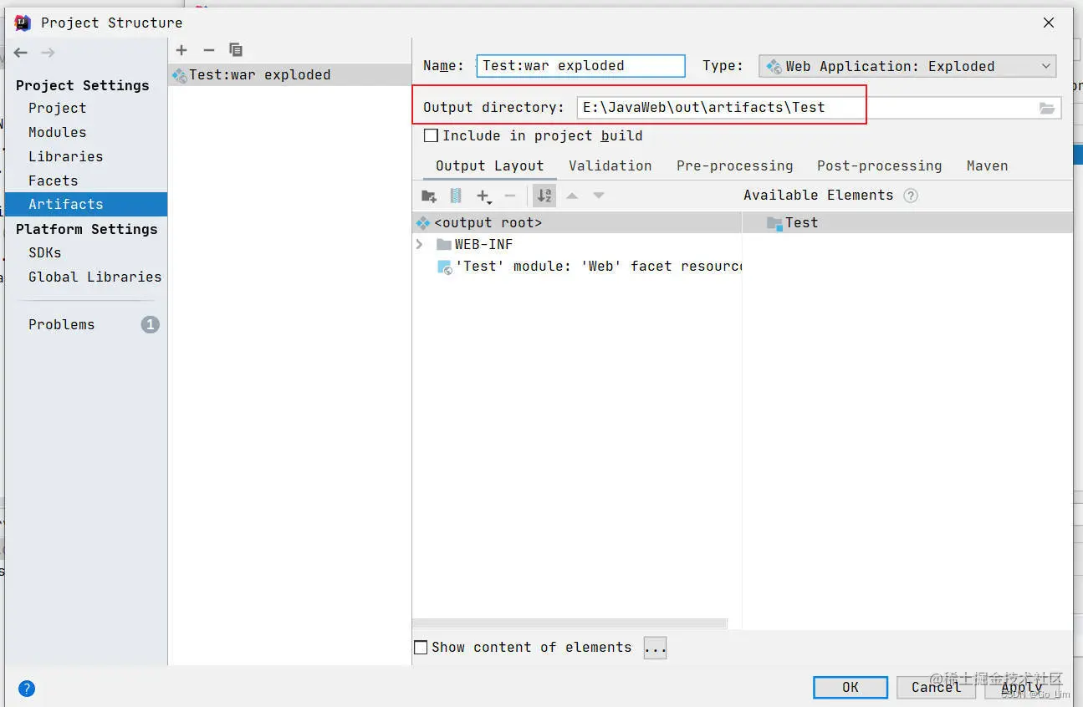
Task: Navigate back with the left arrow
Action: pyautogui.click(x=21, y=53)
